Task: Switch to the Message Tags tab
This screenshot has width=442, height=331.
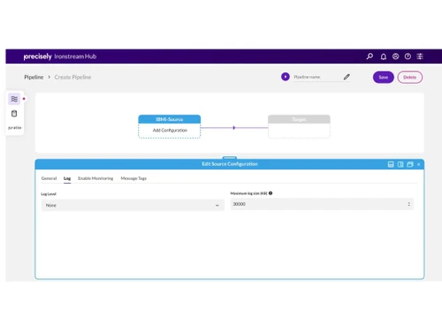Action: pyautogui.click(x=133, y=178)
